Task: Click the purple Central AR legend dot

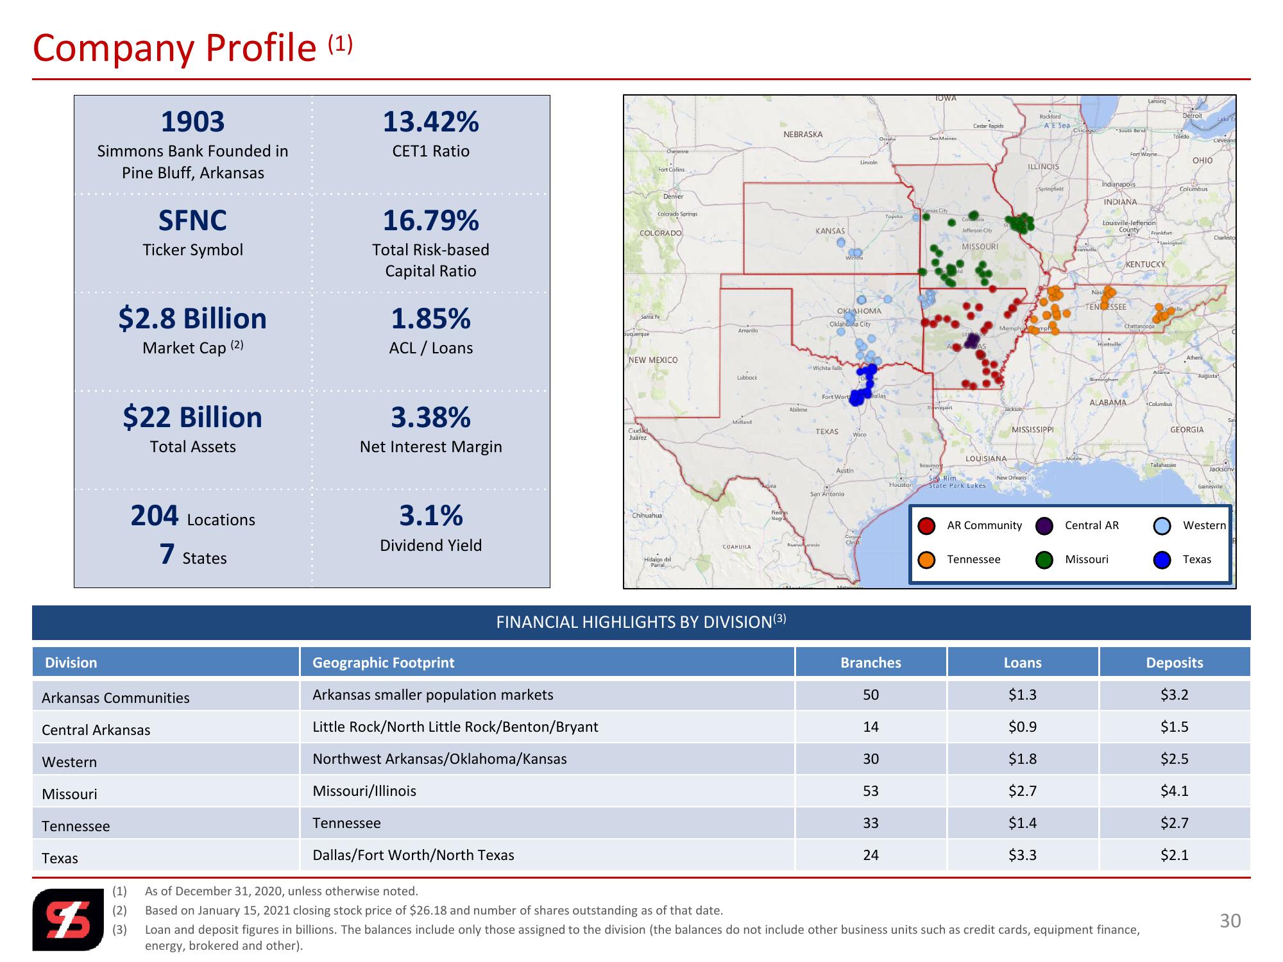Action: coord(1044,526)
